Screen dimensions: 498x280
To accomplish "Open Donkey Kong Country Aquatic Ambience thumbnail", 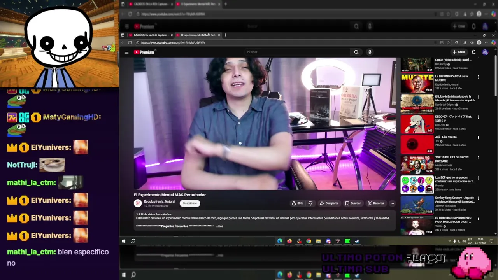I will [417, 205].
